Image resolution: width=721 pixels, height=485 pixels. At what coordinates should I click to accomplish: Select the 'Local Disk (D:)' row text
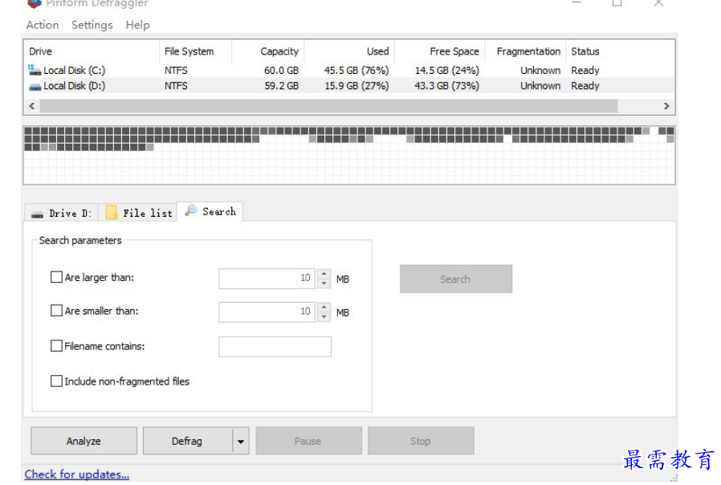click(74, 86)
